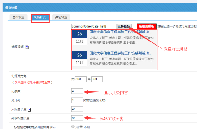
Task: Open the first preview article title link
Action: point(120,32)
